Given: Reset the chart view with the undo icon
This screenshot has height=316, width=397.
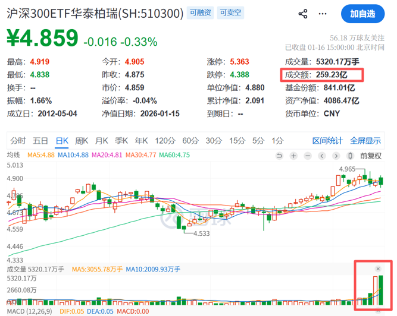Looking at the screenshot, I should point(280,156).
